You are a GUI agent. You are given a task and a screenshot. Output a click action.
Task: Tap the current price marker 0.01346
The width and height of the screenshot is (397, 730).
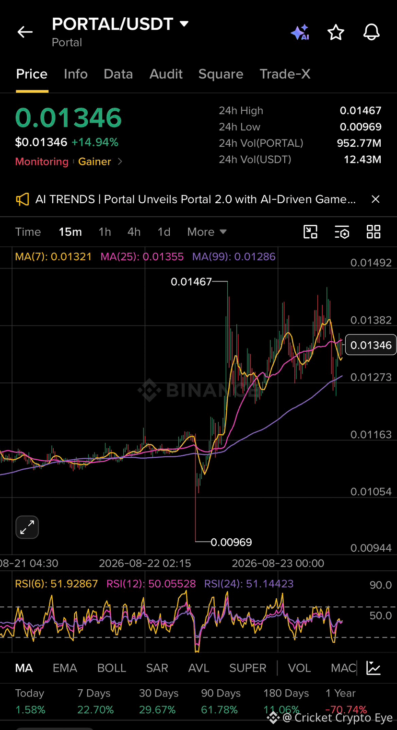tap(371, 345)
